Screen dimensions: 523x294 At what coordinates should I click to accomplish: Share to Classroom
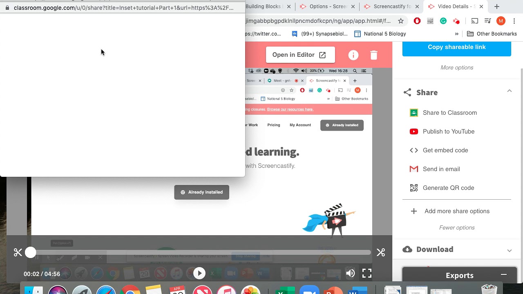pyautogui.click(x=449, y=113)
